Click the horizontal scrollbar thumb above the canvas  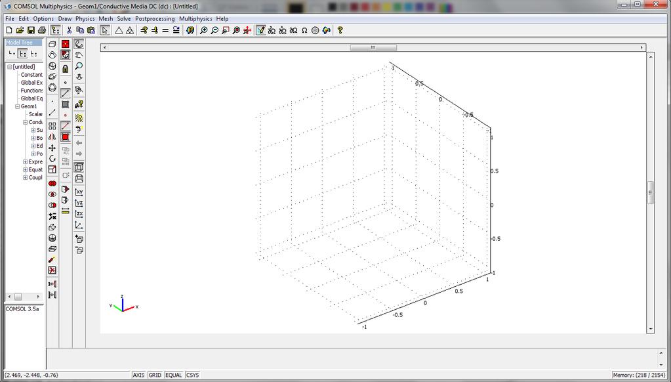pos(373,47)
